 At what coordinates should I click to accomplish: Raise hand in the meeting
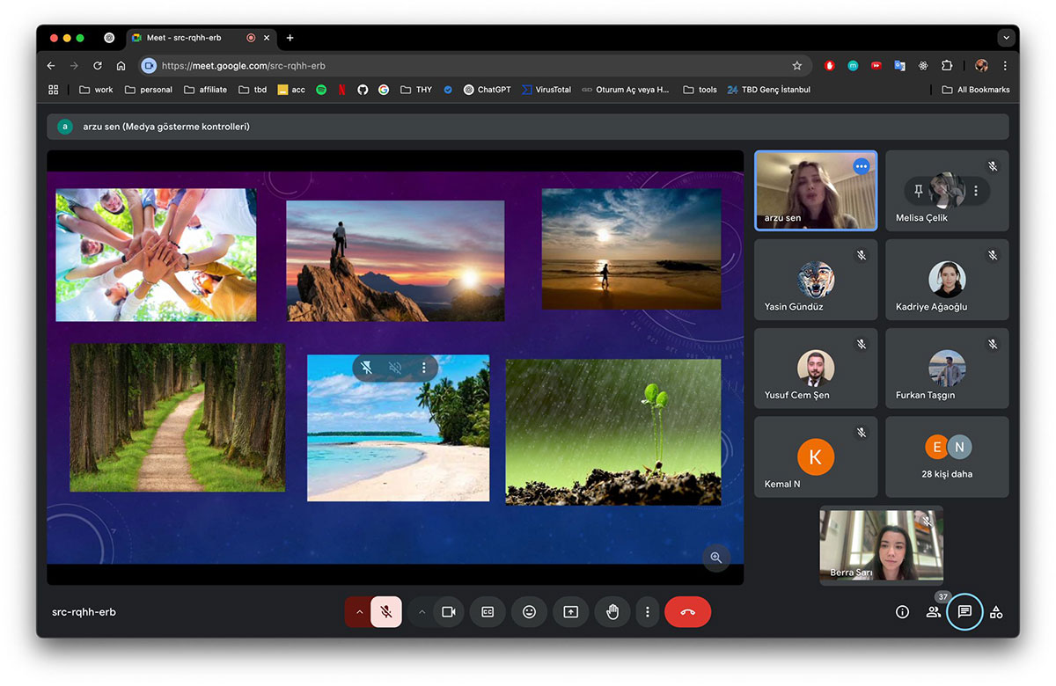[612, 612]
